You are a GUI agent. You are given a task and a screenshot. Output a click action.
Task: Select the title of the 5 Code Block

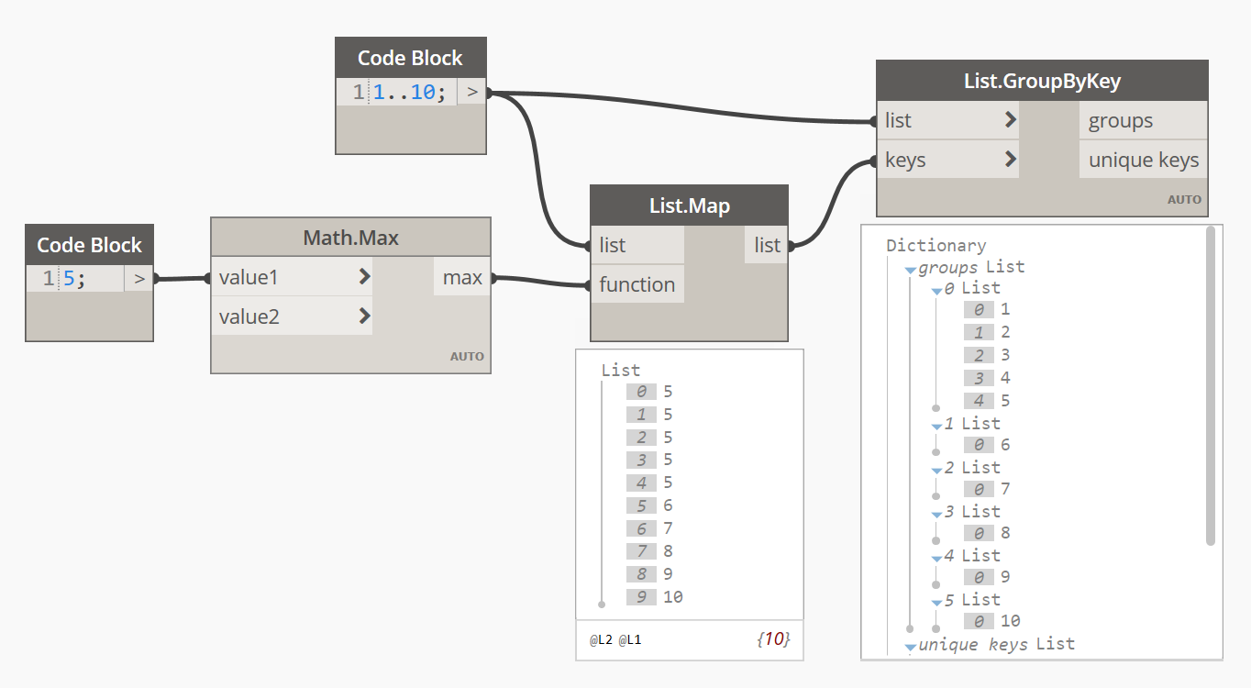(90, 245)
